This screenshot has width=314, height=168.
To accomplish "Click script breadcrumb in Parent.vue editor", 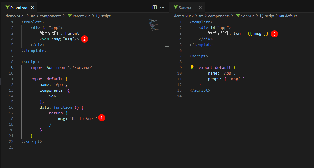I will tap(106, 16).
